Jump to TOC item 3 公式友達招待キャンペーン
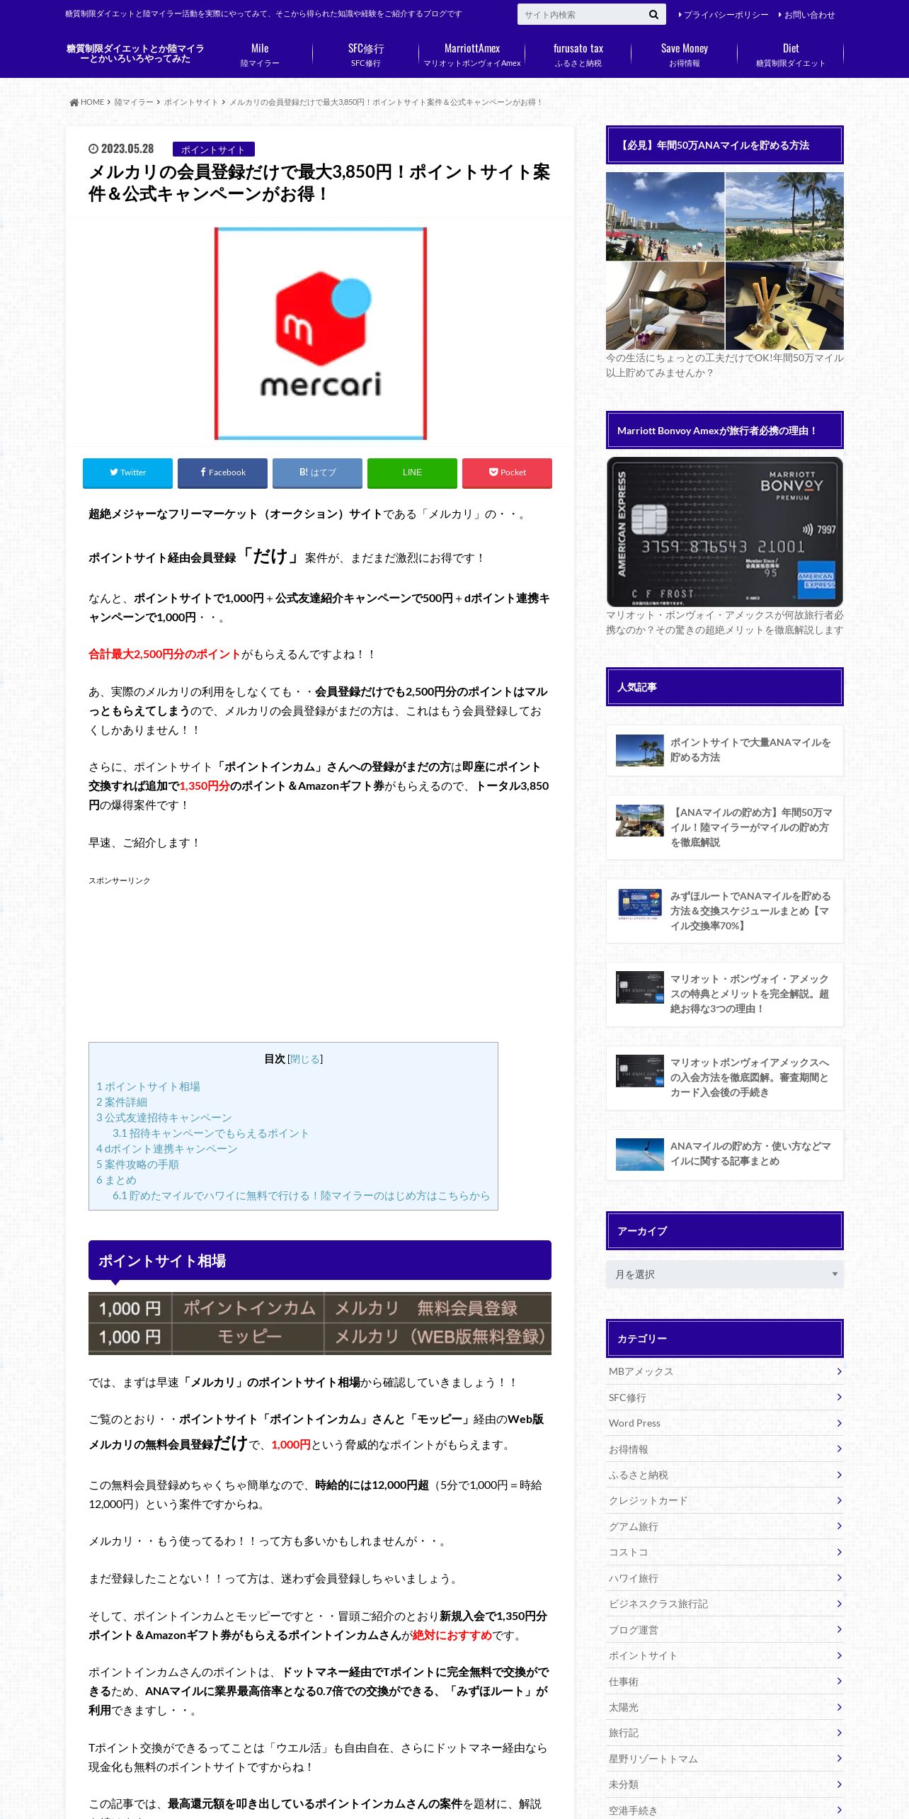The width and height of the screenshot is (909, 1819). click(164, 1118)
